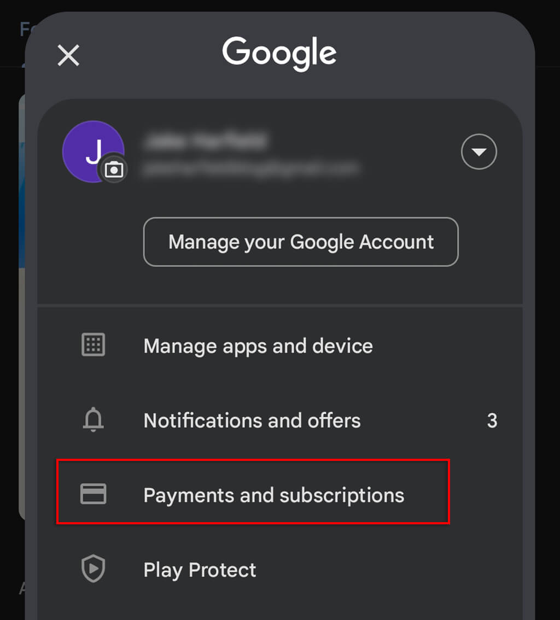Screen dimensions: 560x620
Task: Close the Google account menu
Action: pyautogui.click(x=68, y=55)
